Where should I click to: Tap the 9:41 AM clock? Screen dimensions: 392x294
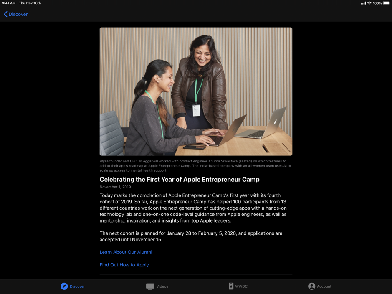click(x=8, y=3)
